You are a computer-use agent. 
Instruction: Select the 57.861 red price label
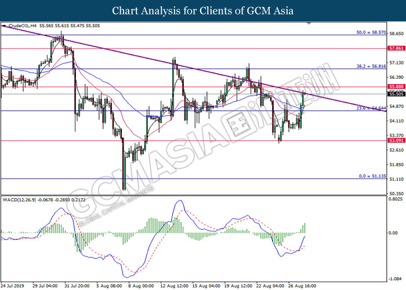point(396,48)
